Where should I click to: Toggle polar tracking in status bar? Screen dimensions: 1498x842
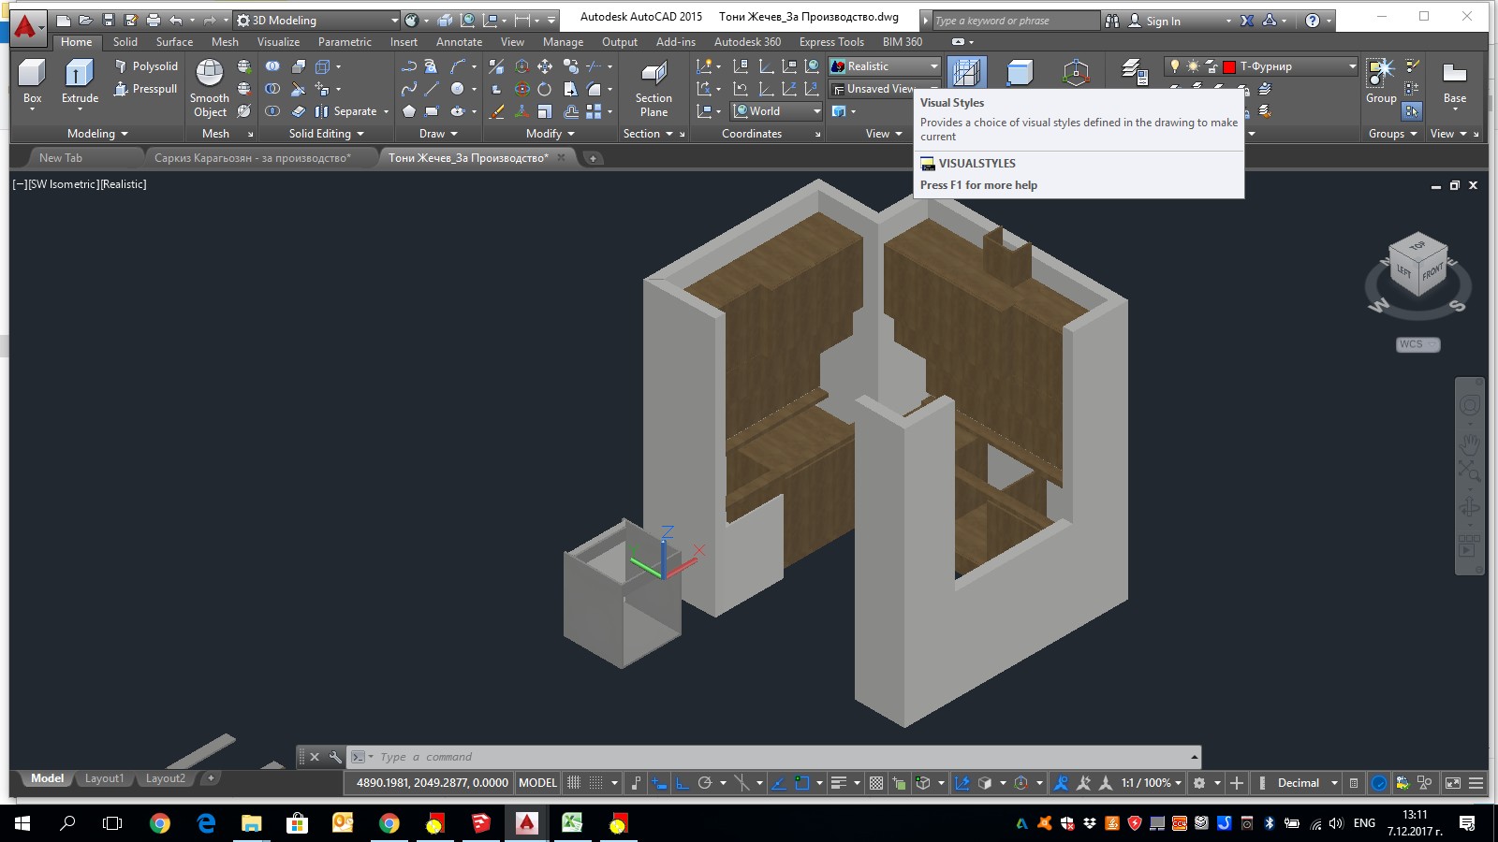pos(705,783)
